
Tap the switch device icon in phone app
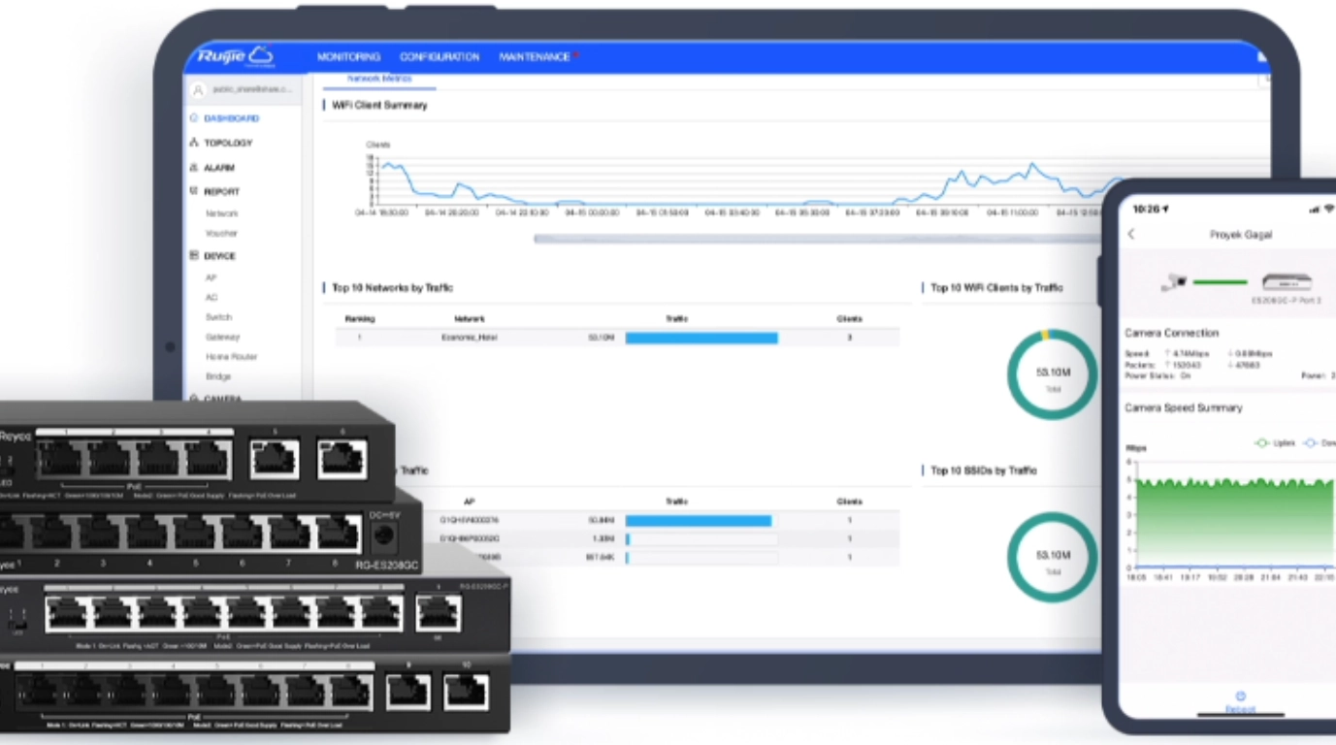point(1287,282)
